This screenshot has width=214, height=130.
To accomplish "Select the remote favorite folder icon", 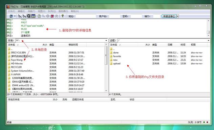I will coord(111,56).
